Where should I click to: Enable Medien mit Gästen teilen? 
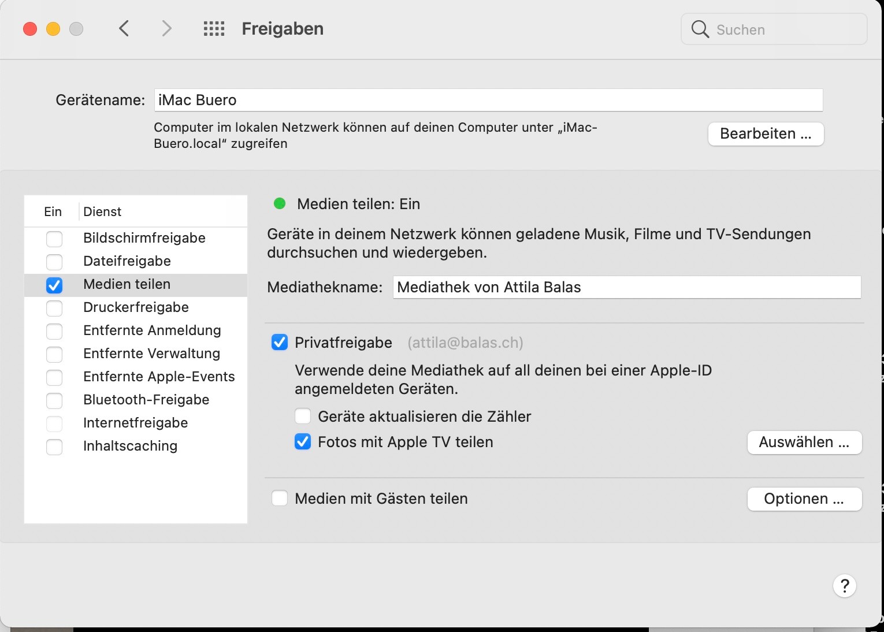(280, 499)
